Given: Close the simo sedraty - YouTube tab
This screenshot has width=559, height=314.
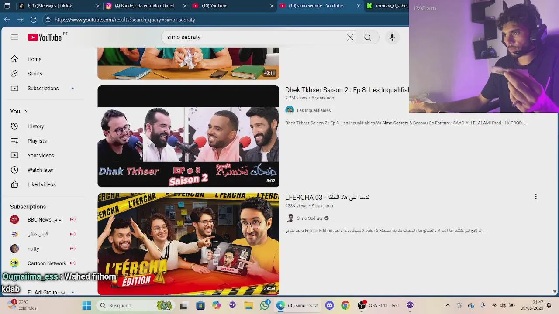Looking at the screenshot, I should tap(359, 6).
